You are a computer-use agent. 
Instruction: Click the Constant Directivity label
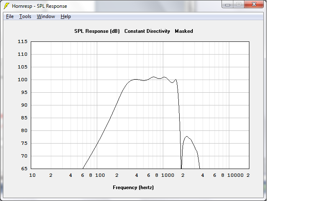pos(147,31)
